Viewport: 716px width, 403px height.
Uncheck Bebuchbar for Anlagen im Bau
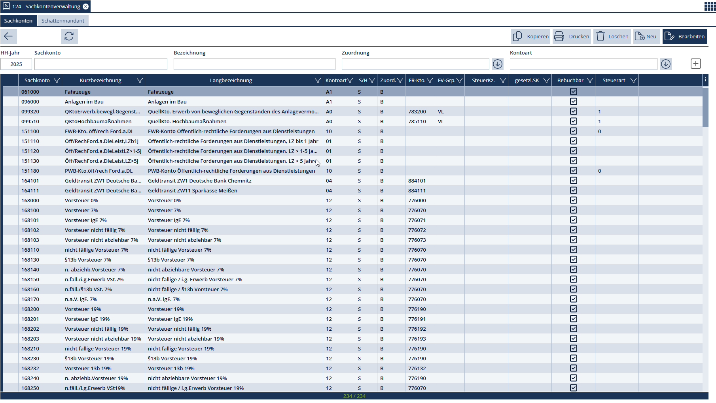click(x=574, y=102)
